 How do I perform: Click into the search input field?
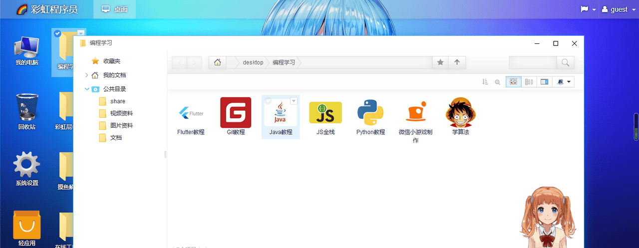pos(533,62)
